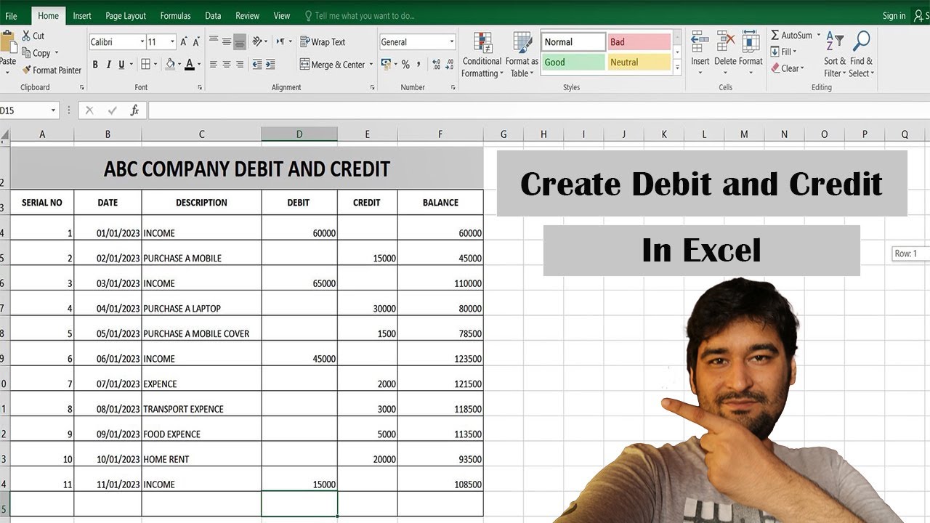Click the Bottom Align icon
This screenshot has height=523, width=930.
(240, 42)
